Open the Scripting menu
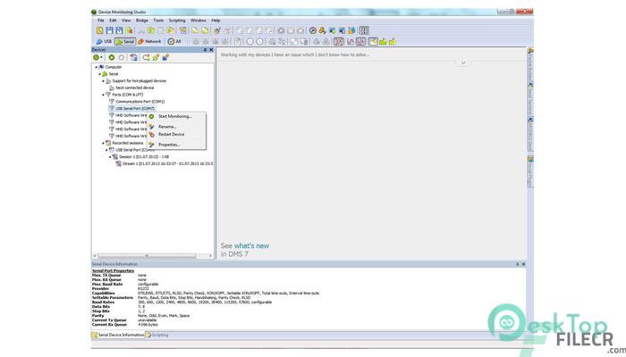 pyautogui.click(x=177, y=21)
